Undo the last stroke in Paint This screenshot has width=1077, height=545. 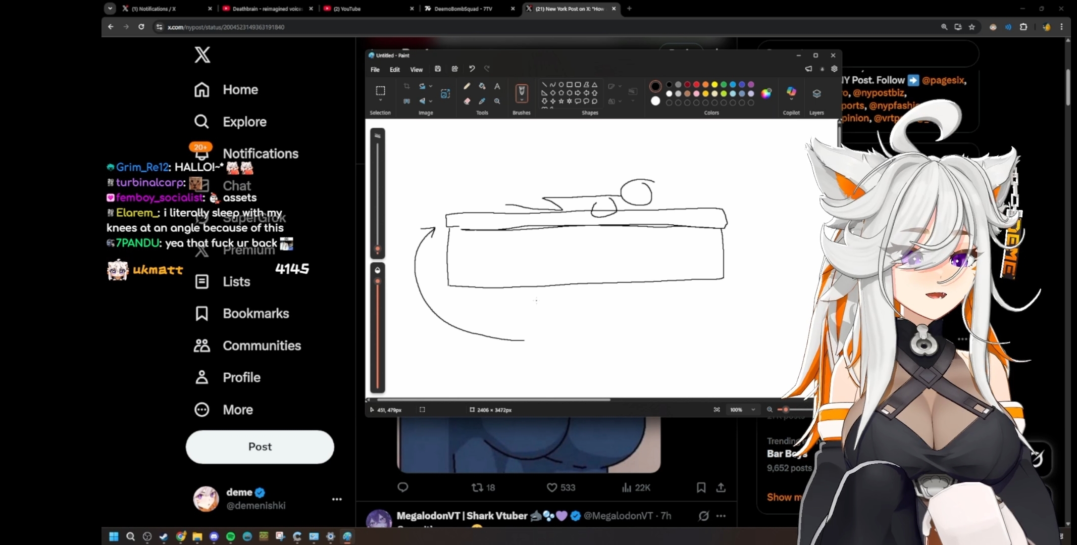pyautogui.click(x=472, y=69)
